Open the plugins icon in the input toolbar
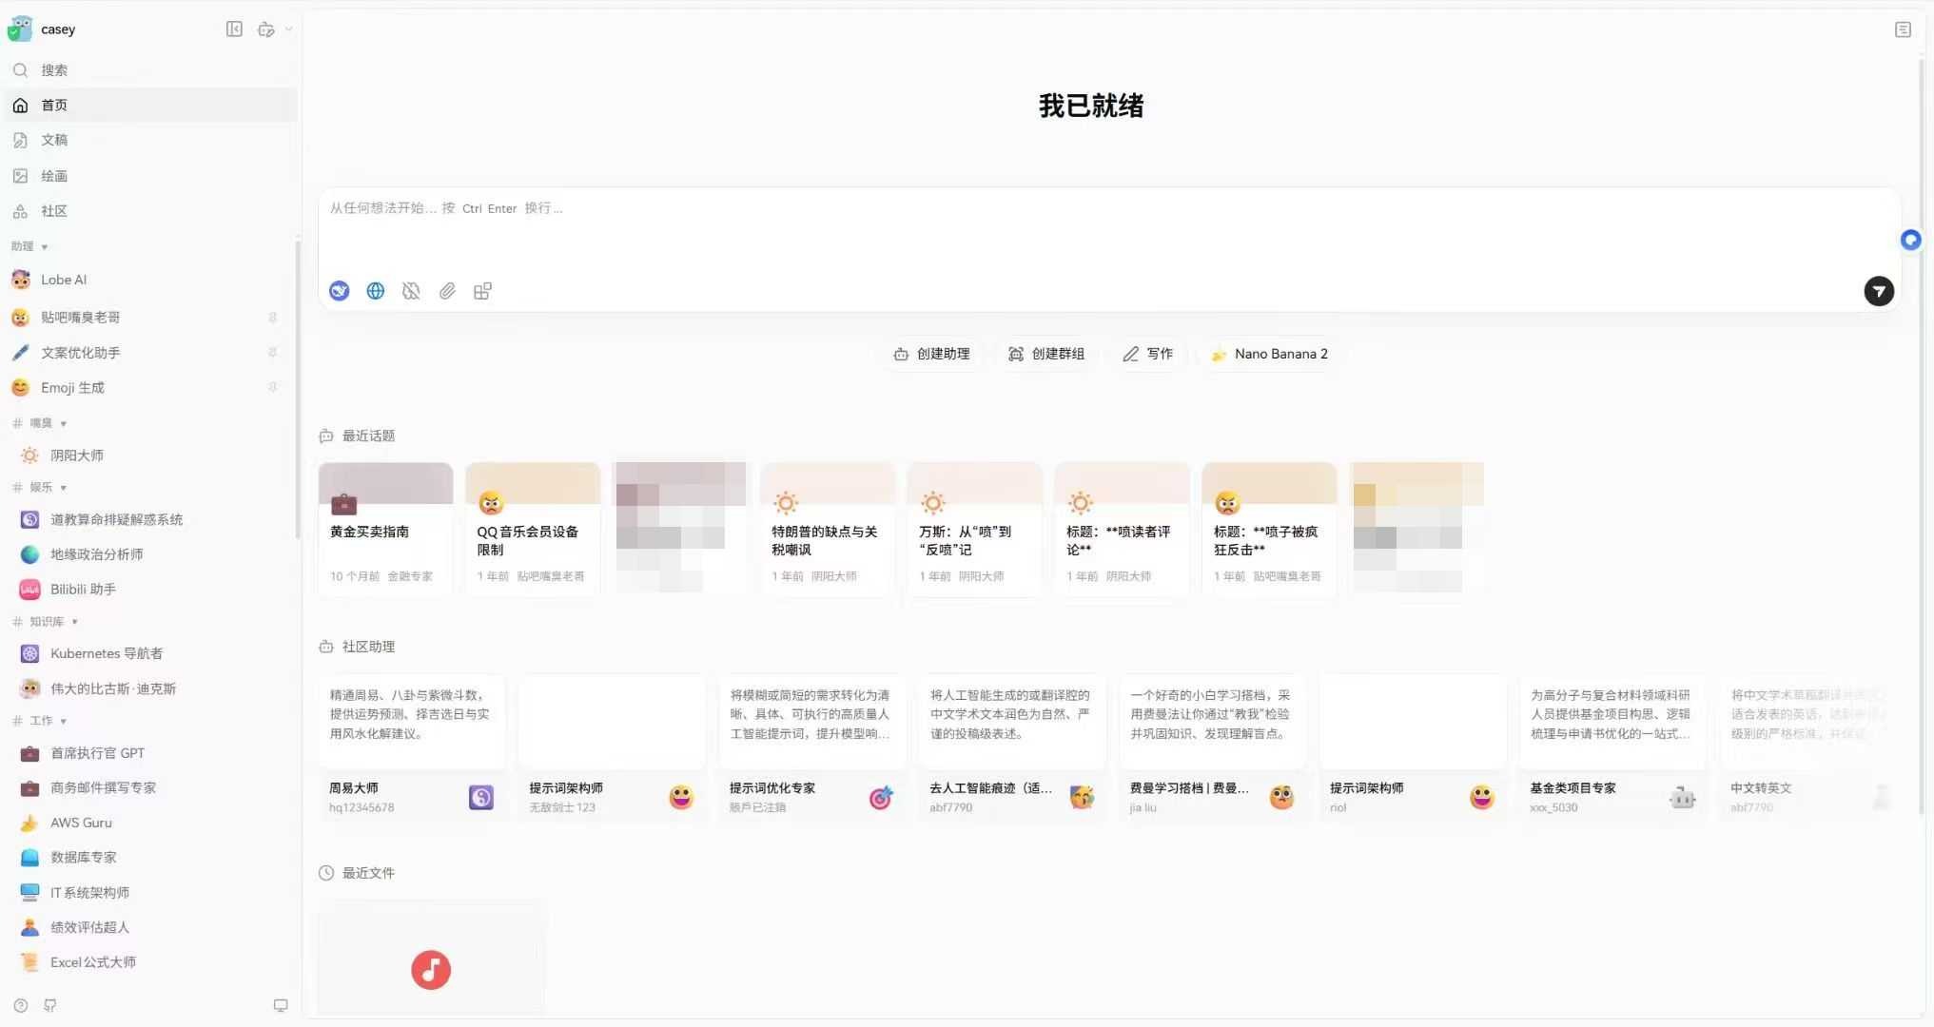Screen dimensions: 1934x1027 (x=482, y=291)
